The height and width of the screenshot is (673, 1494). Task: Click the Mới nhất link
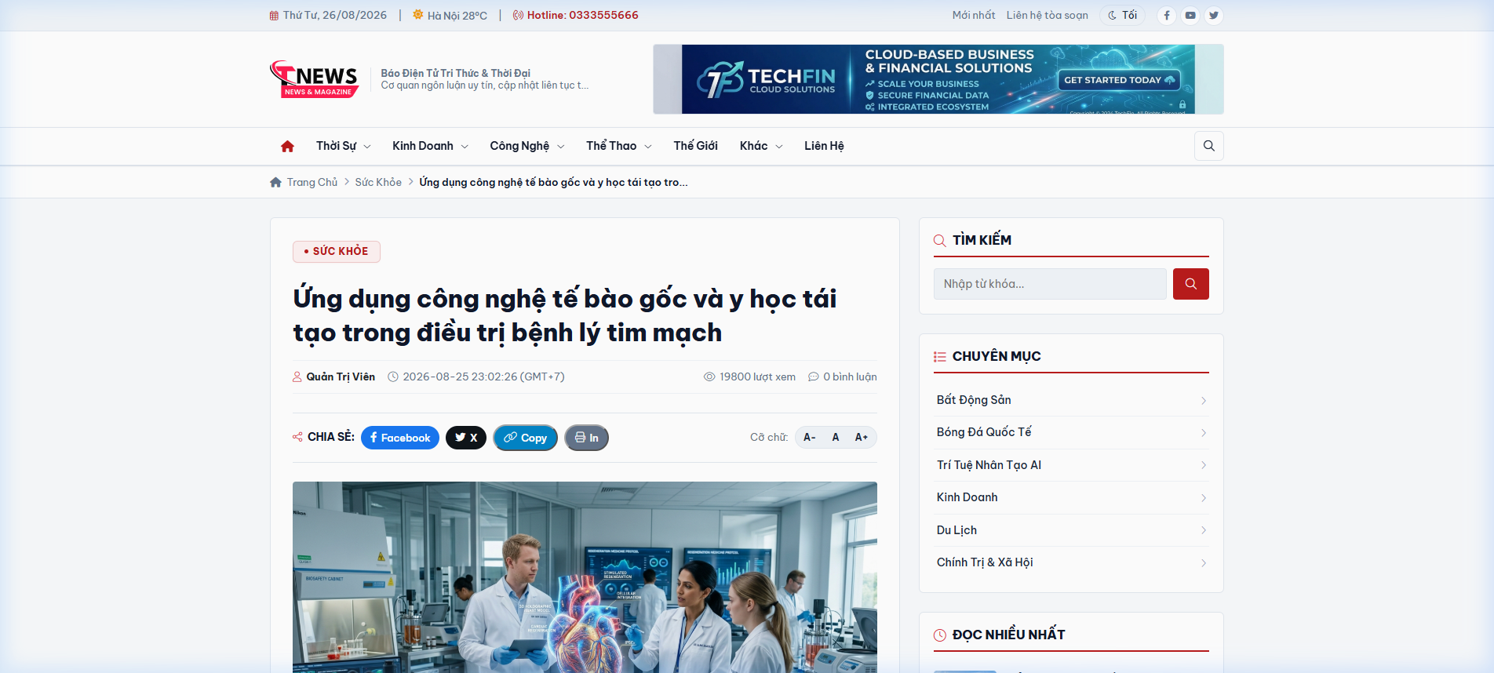point(973,15)
